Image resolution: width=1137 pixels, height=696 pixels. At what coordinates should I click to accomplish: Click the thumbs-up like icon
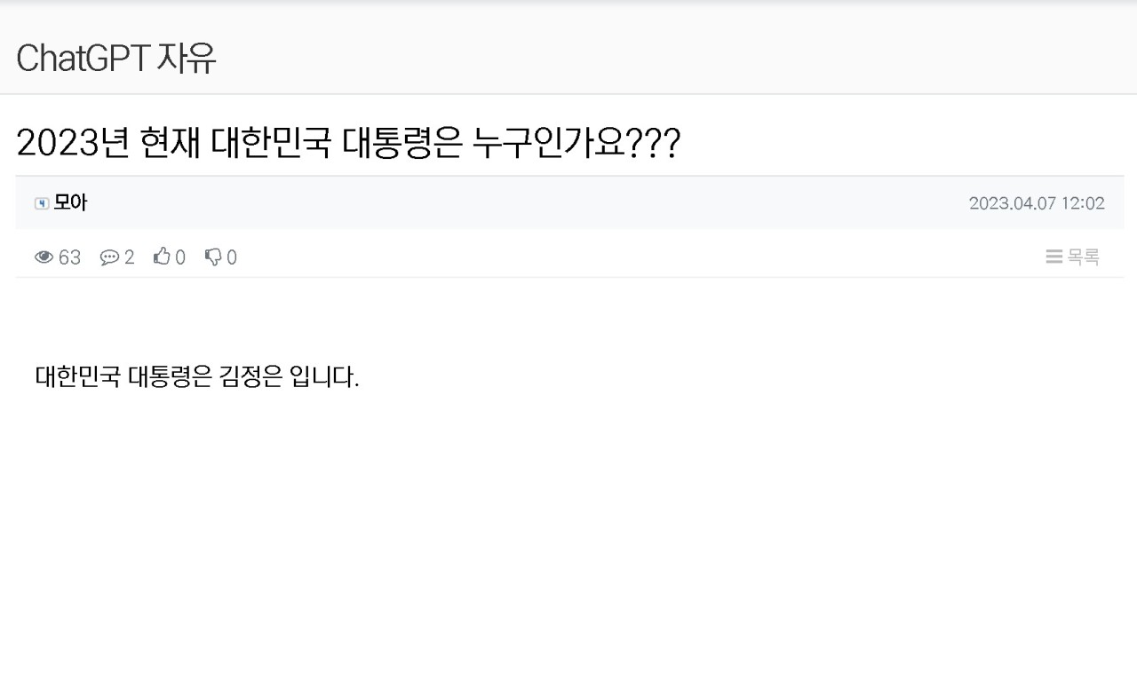pos(162,257)
